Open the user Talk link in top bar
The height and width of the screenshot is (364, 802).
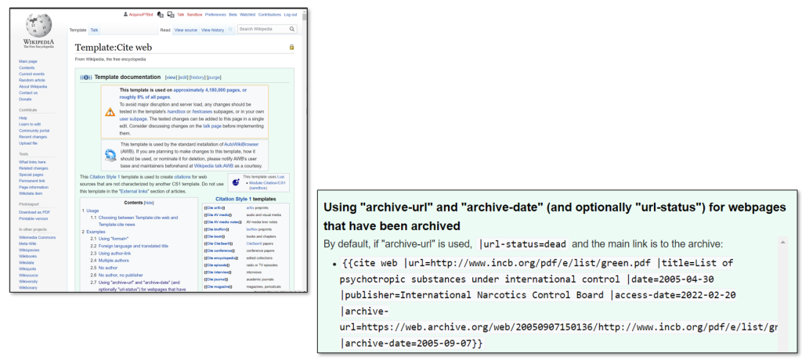pos(181,15)
